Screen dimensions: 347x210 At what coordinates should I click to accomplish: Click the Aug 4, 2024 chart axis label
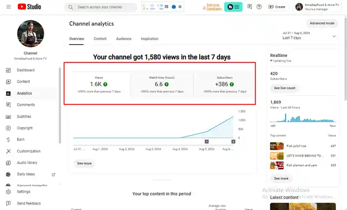[180, 149]
